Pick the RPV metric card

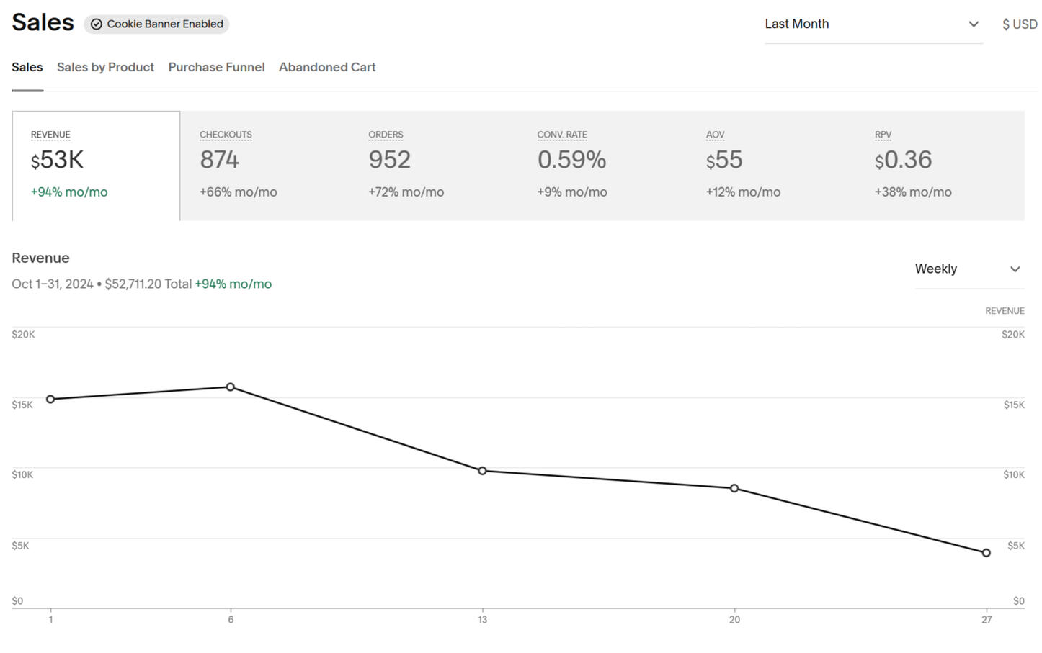pos(940,166)
